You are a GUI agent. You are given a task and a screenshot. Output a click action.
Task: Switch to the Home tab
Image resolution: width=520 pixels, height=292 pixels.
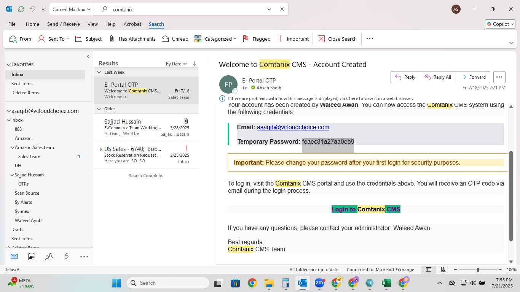click(32, 24)
